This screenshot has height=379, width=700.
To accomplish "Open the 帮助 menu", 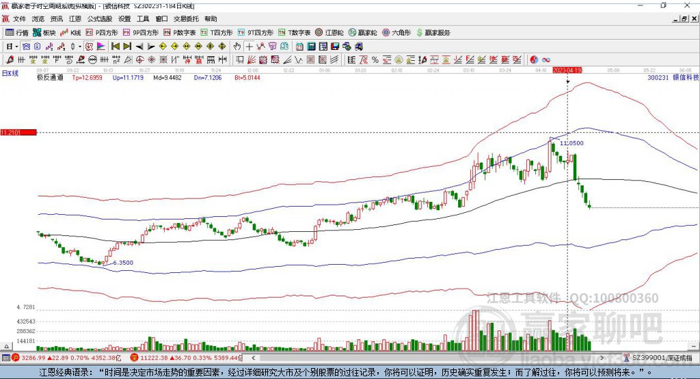I will pos(211,18).
